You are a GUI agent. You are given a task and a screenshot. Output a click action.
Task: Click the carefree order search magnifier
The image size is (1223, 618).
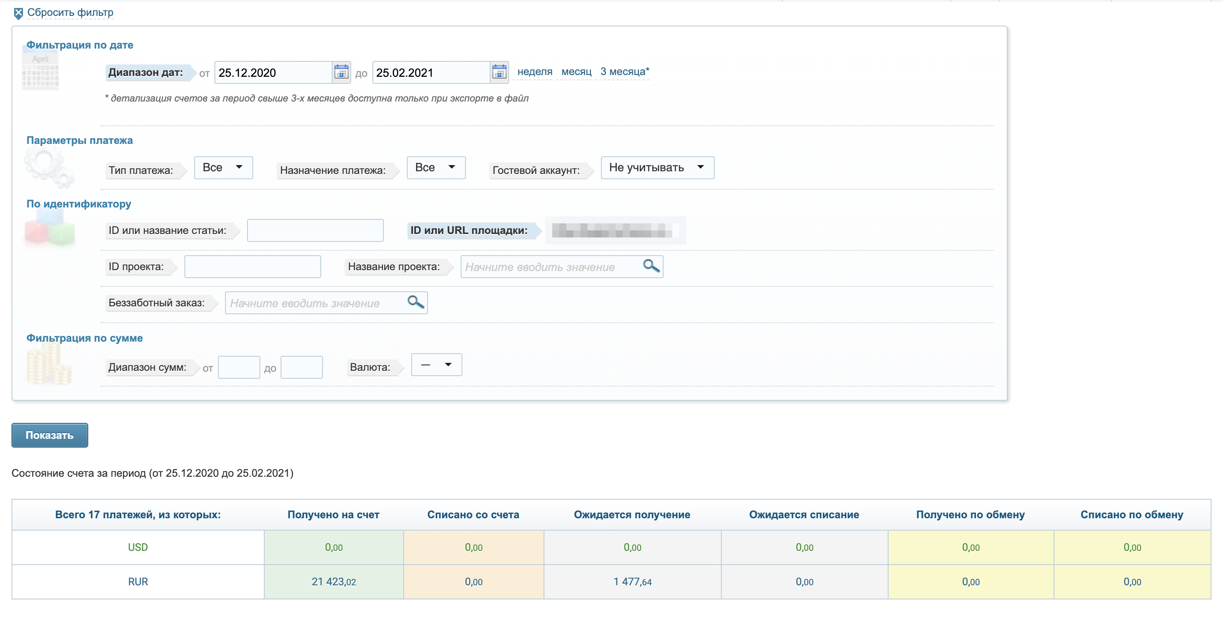click(x=416, y=302)
